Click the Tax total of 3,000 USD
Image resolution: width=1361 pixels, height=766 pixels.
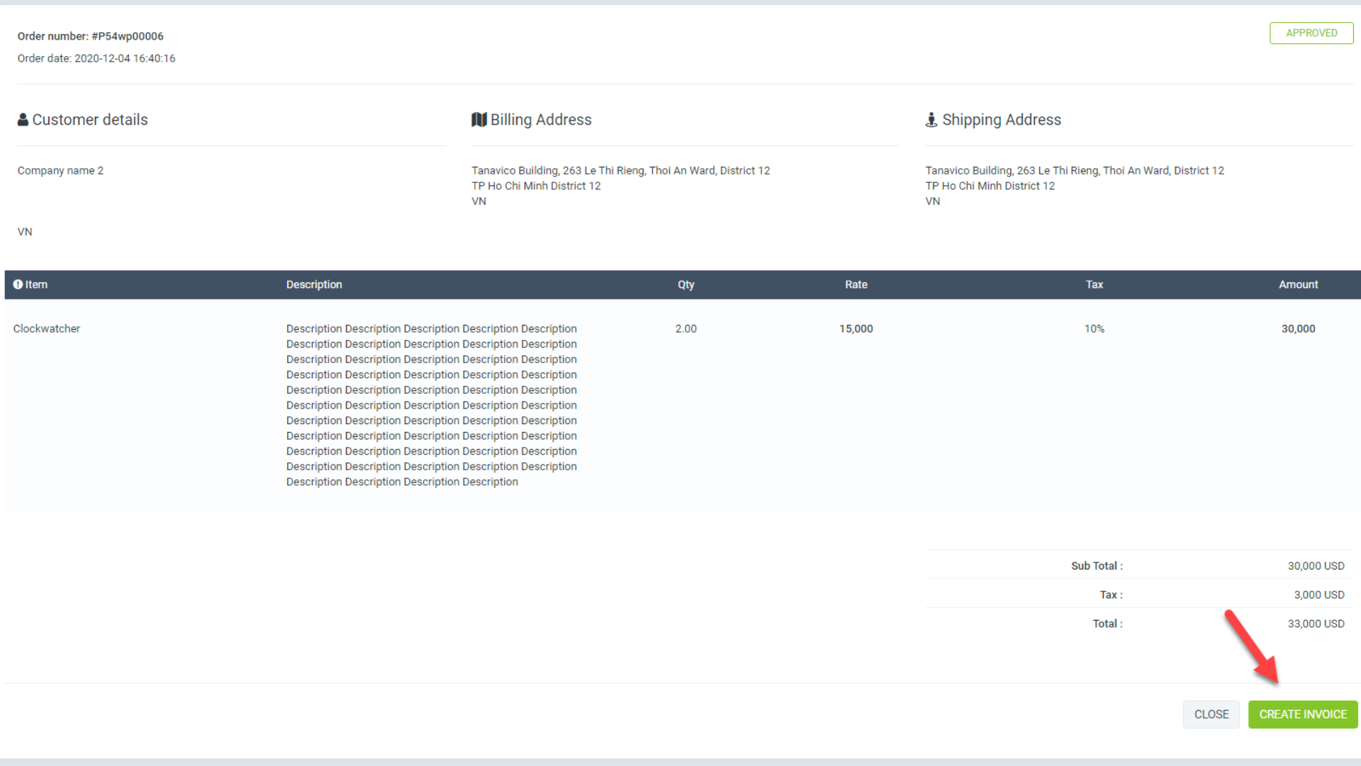pyautogui.click(x=1319, y=594)
